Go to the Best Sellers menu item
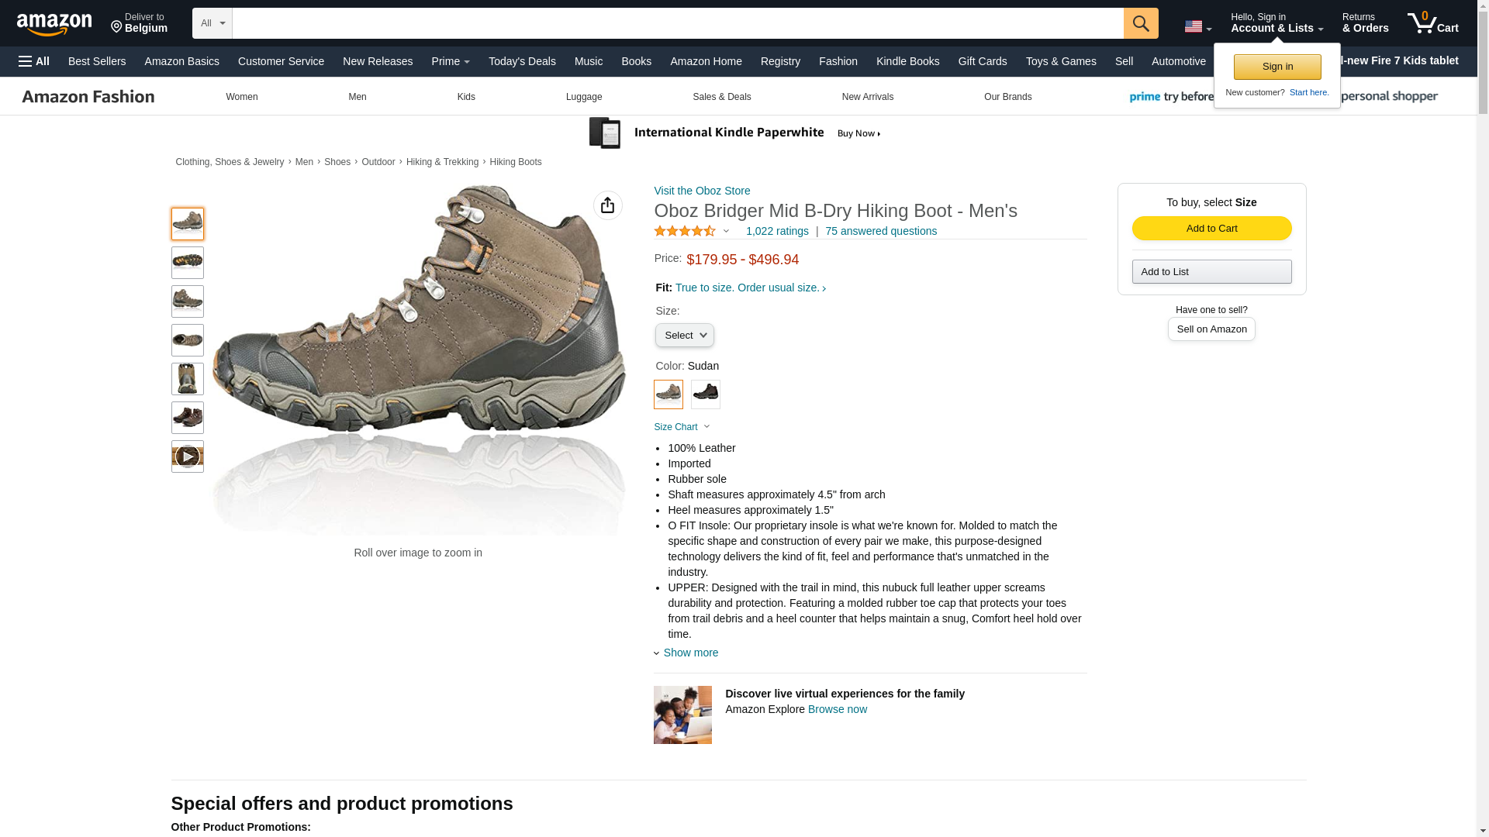Screen dimensions: 1489x837 point(97,61)
